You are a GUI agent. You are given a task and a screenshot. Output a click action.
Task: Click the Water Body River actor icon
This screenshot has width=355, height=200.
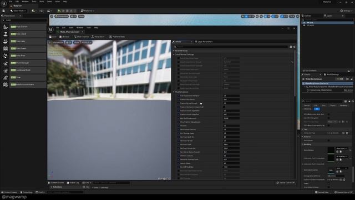pos(6,56)
